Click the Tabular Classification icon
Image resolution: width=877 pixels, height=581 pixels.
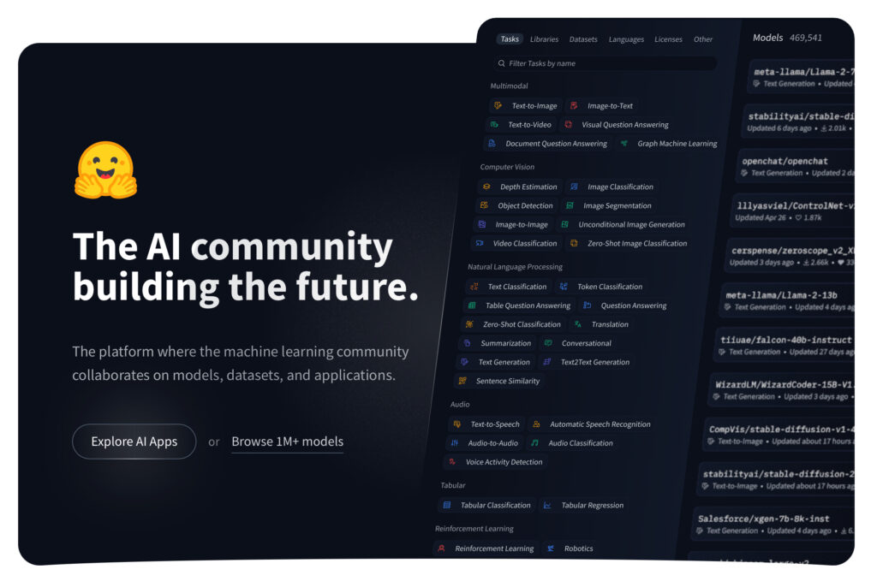[446, 505]
